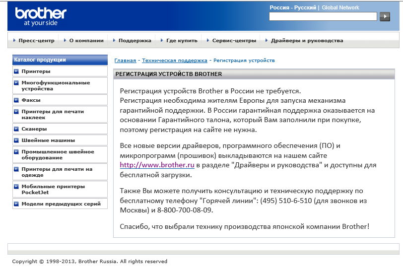Viewport: 403px width, 278px height.
Task: Select Сканеры in the product catalog
Action: [60, 129]
